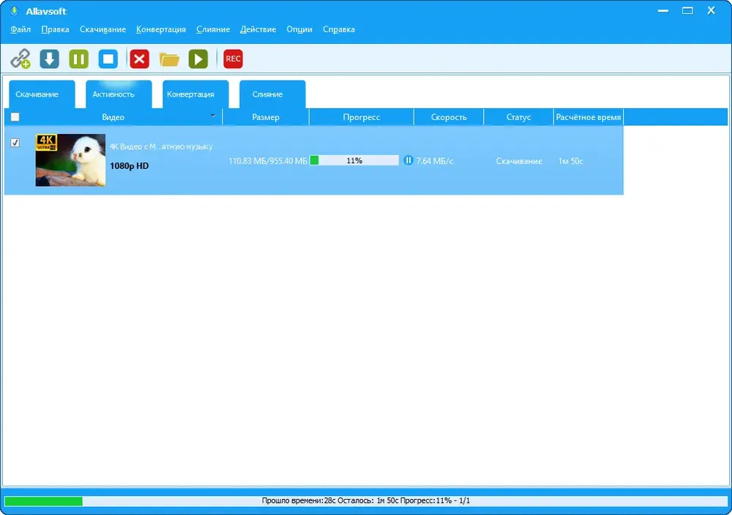This screenshot has height=515, width=732.
Task: Open the output folder icon
Action: point(169,59)
